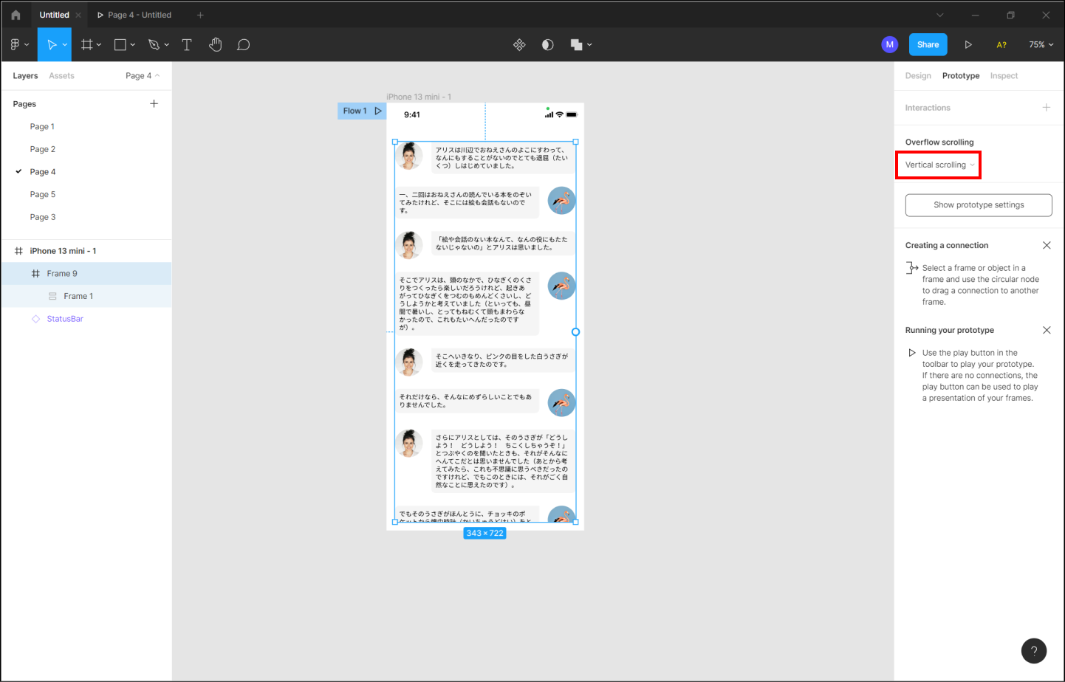Viewport: 1065px width, 682px height.
Task: Click Show prototype settings button
Action: (978, 205)
